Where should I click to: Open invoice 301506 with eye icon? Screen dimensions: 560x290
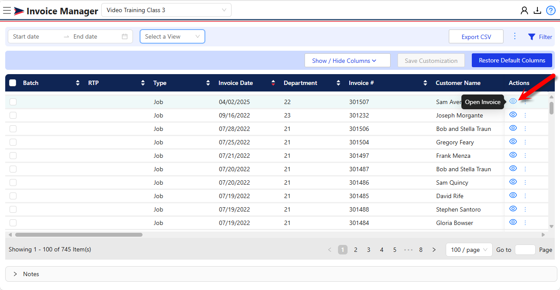[x=513, y=128]
